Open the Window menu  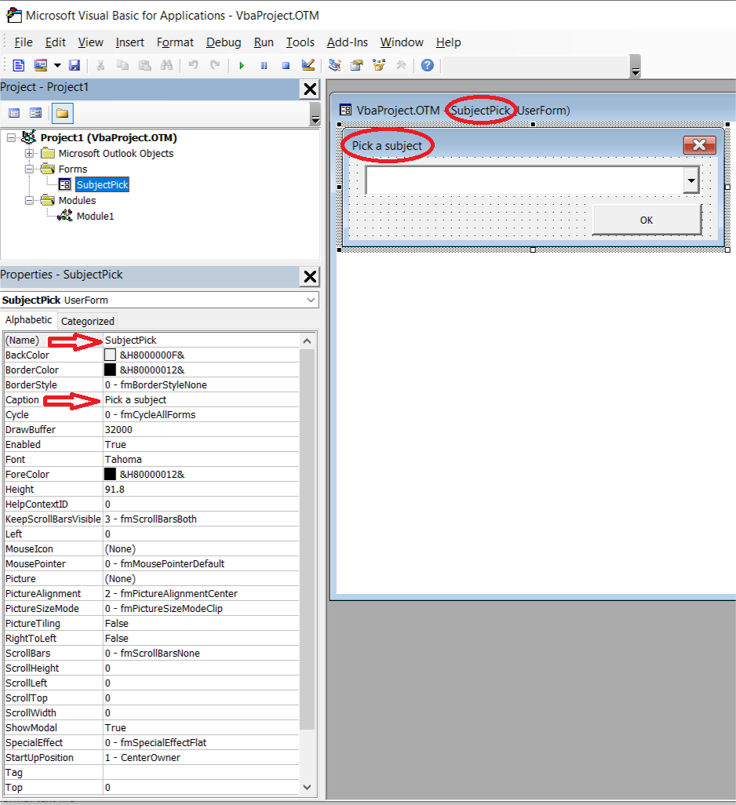click(402, 42)
